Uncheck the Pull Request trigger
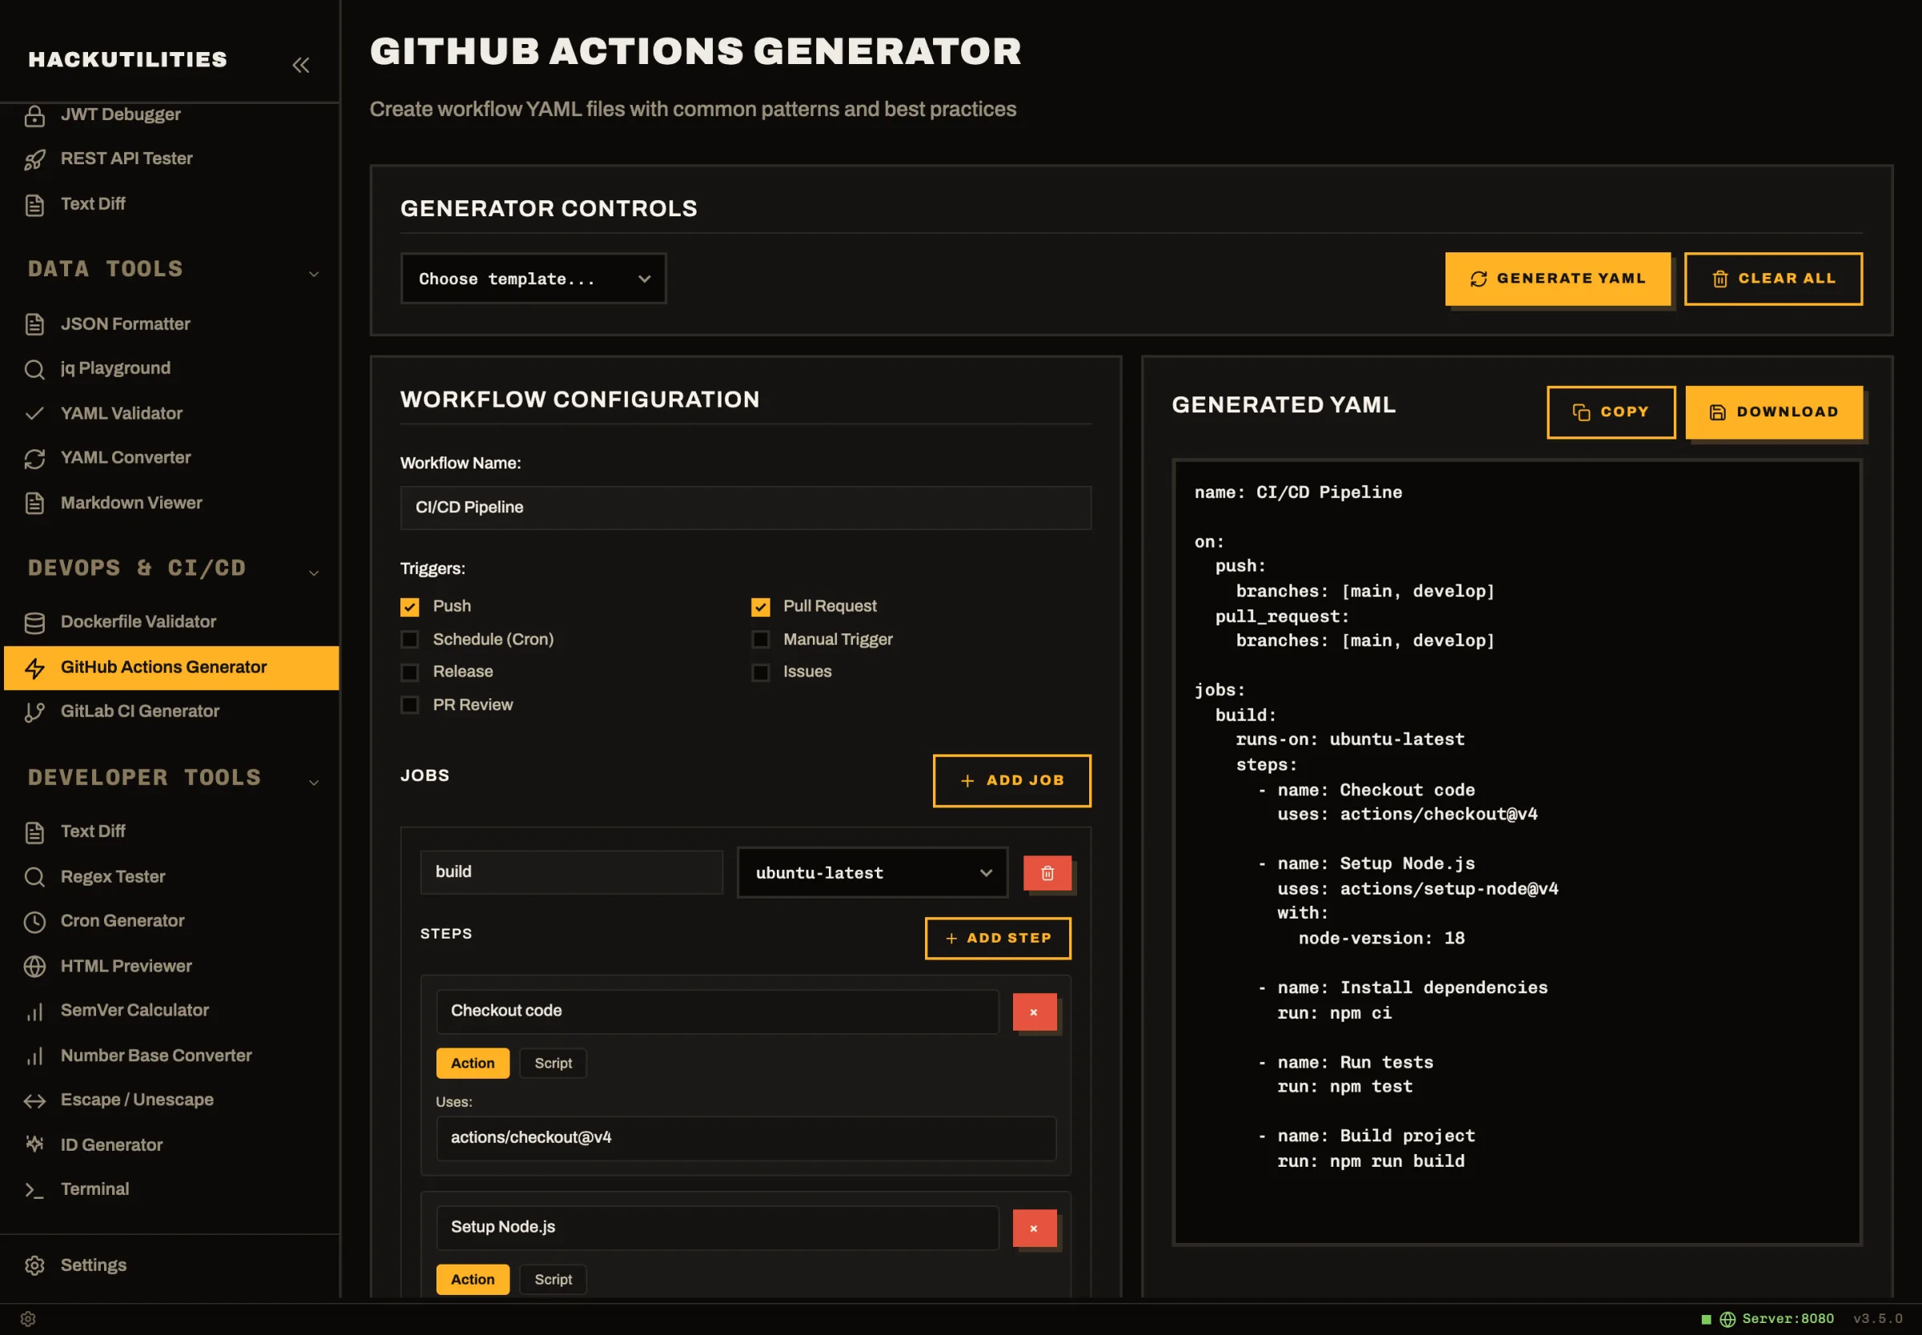Screen dimensions: 1922x1335 [760, 606]
